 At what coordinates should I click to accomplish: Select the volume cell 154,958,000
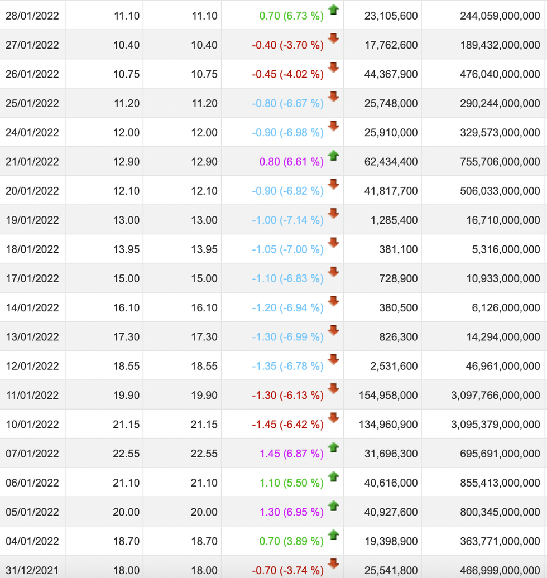387,396
